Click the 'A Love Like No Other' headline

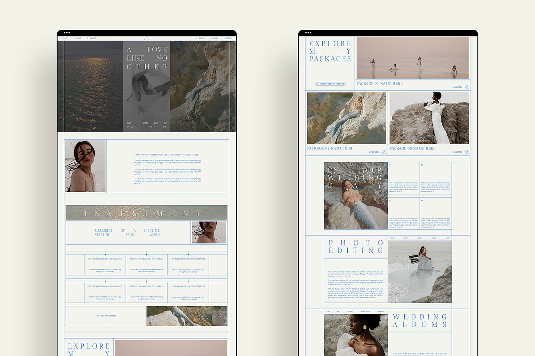point(147,58)
